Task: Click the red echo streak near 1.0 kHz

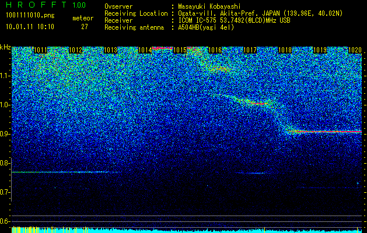Action: 258,103
